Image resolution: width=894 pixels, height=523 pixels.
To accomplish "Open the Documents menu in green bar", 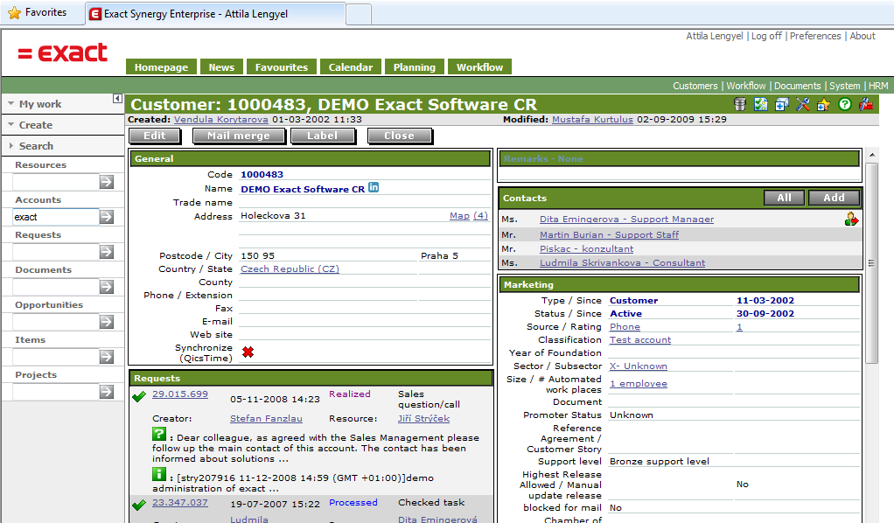I will pos(797,86).
